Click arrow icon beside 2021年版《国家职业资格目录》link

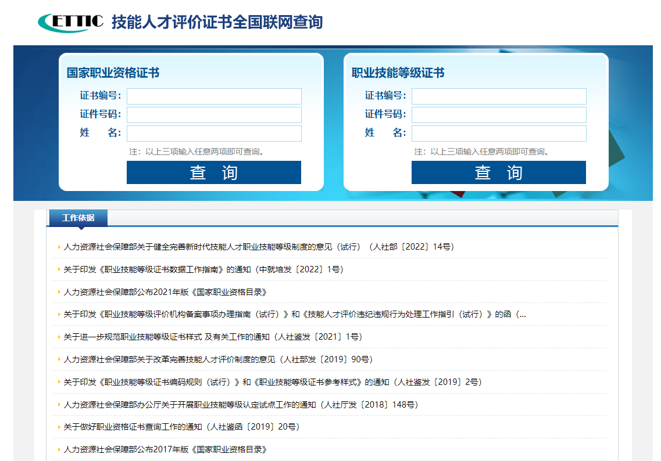point(58,291)
